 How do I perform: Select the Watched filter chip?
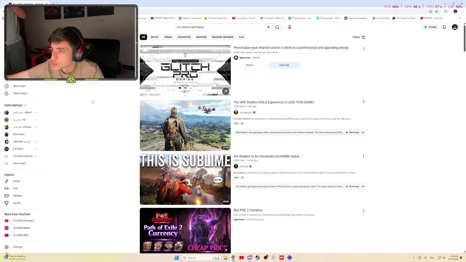coord(201,37)
